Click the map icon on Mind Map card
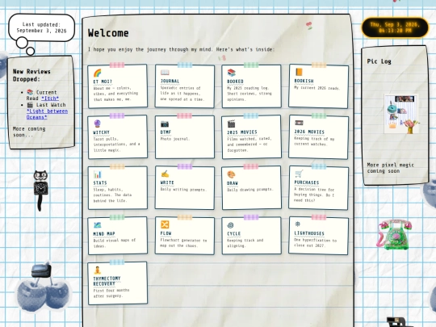Image resolution: width=436 pixels, height=327 pixels. click(x=98, y=225)
